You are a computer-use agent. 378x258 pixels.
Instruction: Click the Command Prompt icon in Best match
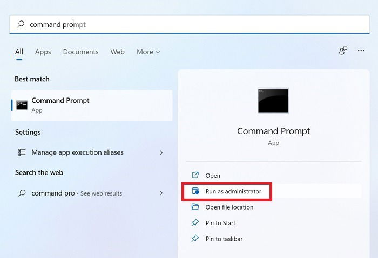[x=22, y=105]
